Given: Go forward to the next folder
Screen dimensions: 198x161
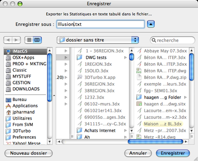Looking at the screenshot, I should pos(16,40).
